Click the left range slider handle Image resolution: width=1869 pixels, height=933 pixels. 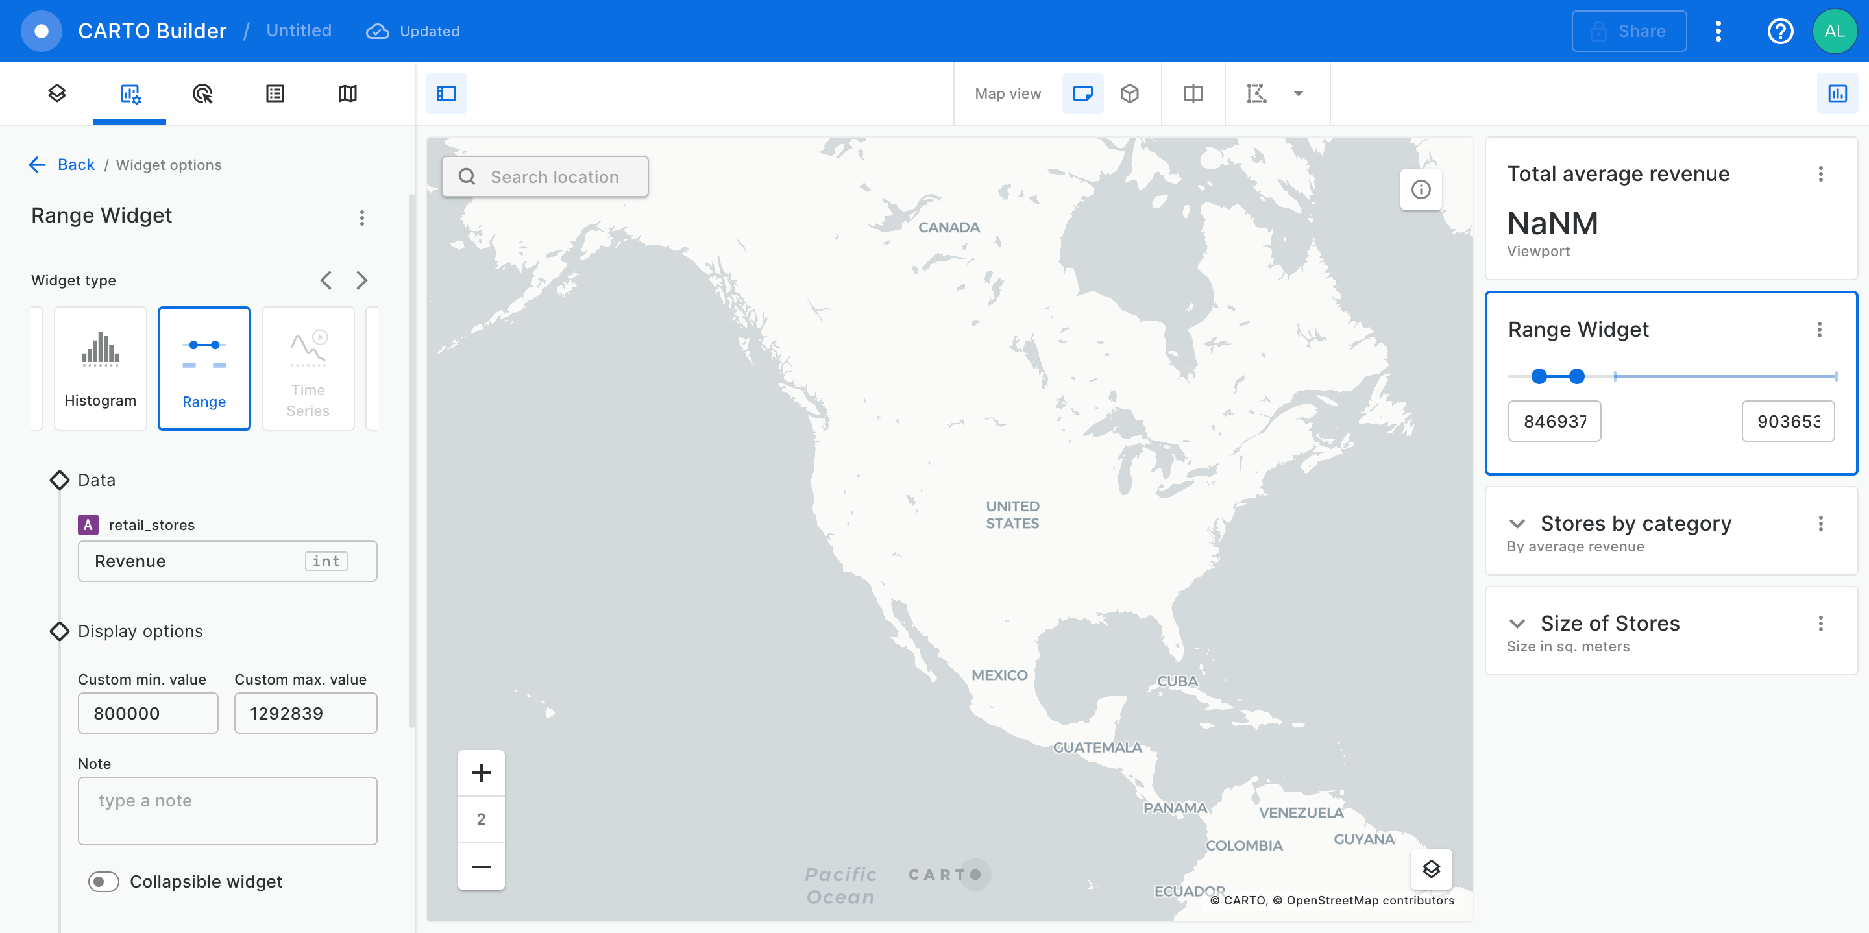click(x=1538, y=376)
